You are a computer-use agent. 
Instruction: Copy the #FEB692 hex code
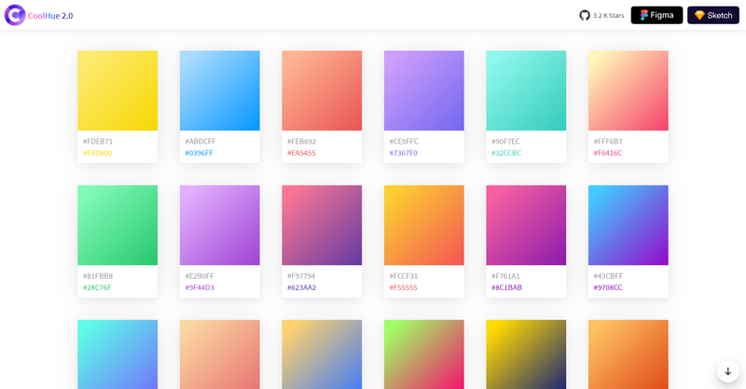(301, 142)
